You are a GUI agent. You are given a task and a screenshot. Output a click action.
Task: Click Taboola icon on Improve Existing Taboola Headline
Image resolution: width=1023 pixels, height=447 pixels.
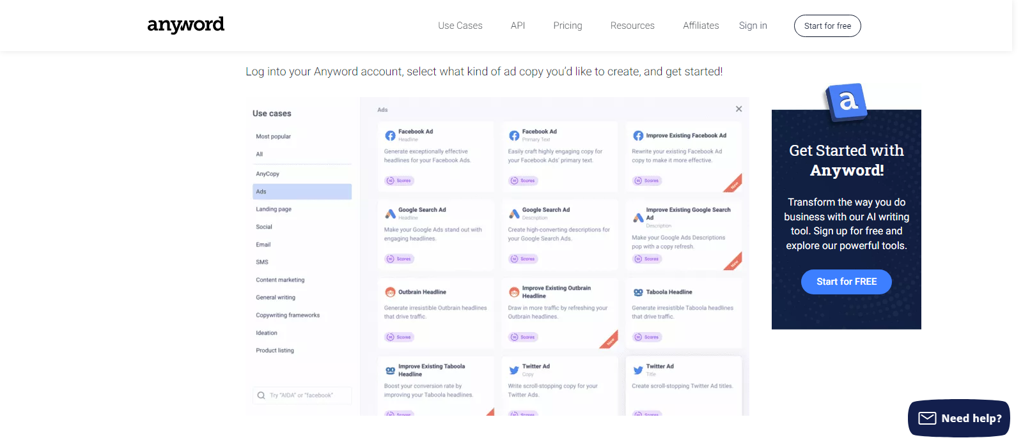click(390, 370)
